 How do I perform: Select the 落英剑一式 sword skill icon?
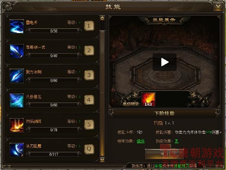coord(17,51)
